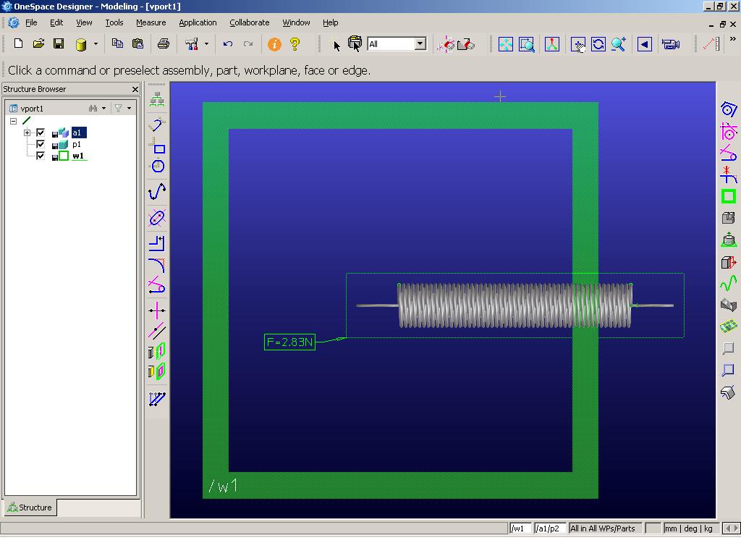Image resolution: width=741 pixels, height=556 pixels.
Task: Click the zoom window icon
Action: click(x=527, y=44)
